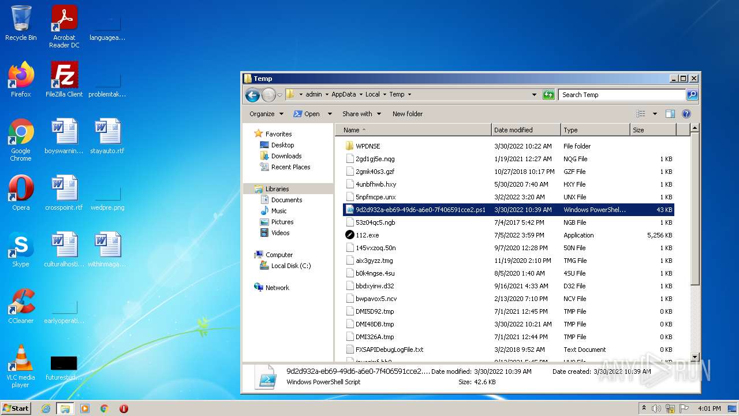Select crosspoint.rtf document on desktop
The height and width of the screenshot is (416, 739).
pyautogui.click(x=64, y=193)
